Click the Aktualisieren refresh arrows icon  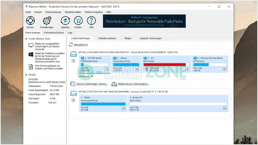(x=71, y=44)
